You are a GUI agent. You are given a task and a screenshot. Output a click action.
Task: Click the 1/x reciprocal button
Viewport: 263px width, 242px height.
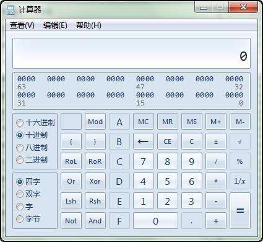click(240, 181)
